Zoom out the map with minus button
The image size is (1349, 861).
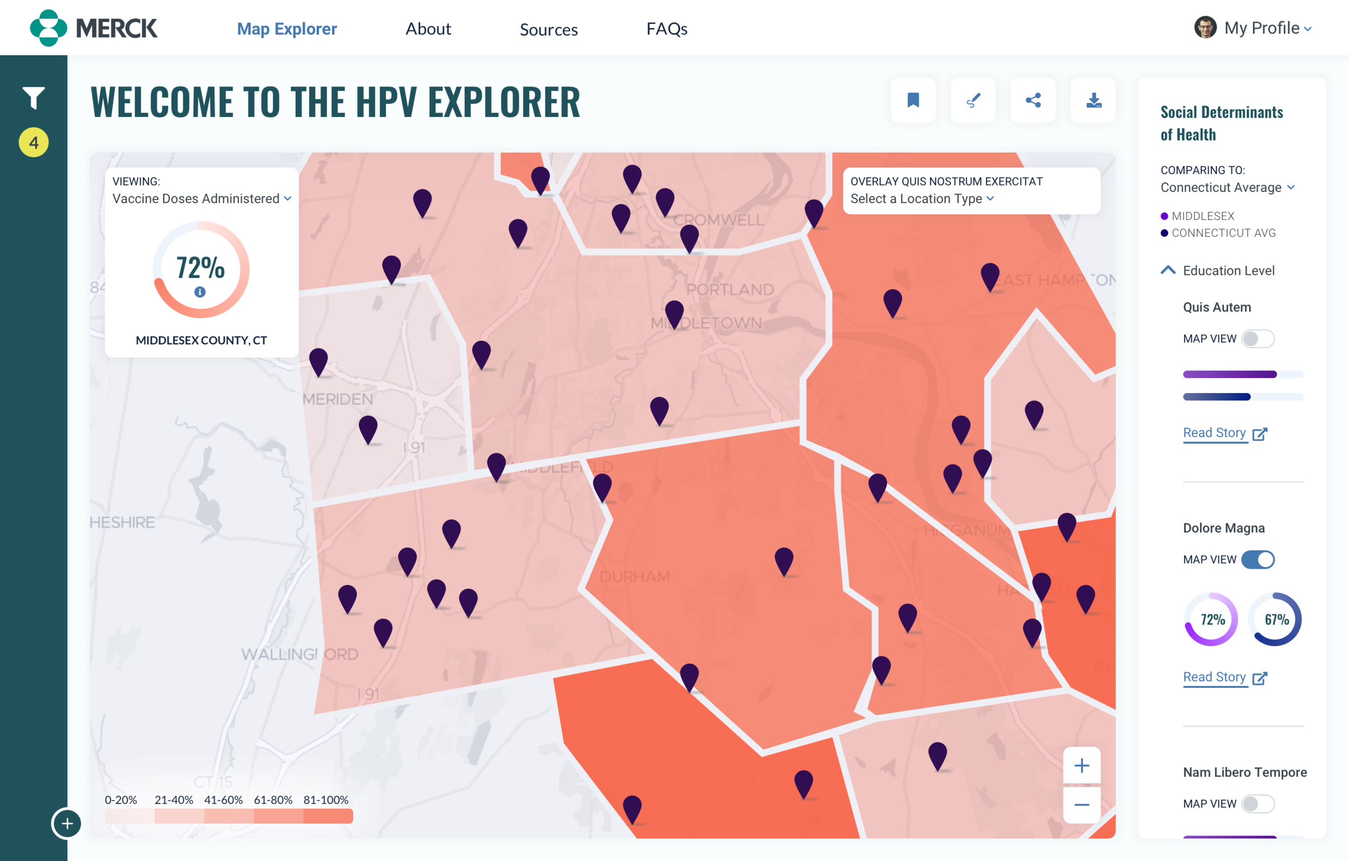pos(1082,805)
